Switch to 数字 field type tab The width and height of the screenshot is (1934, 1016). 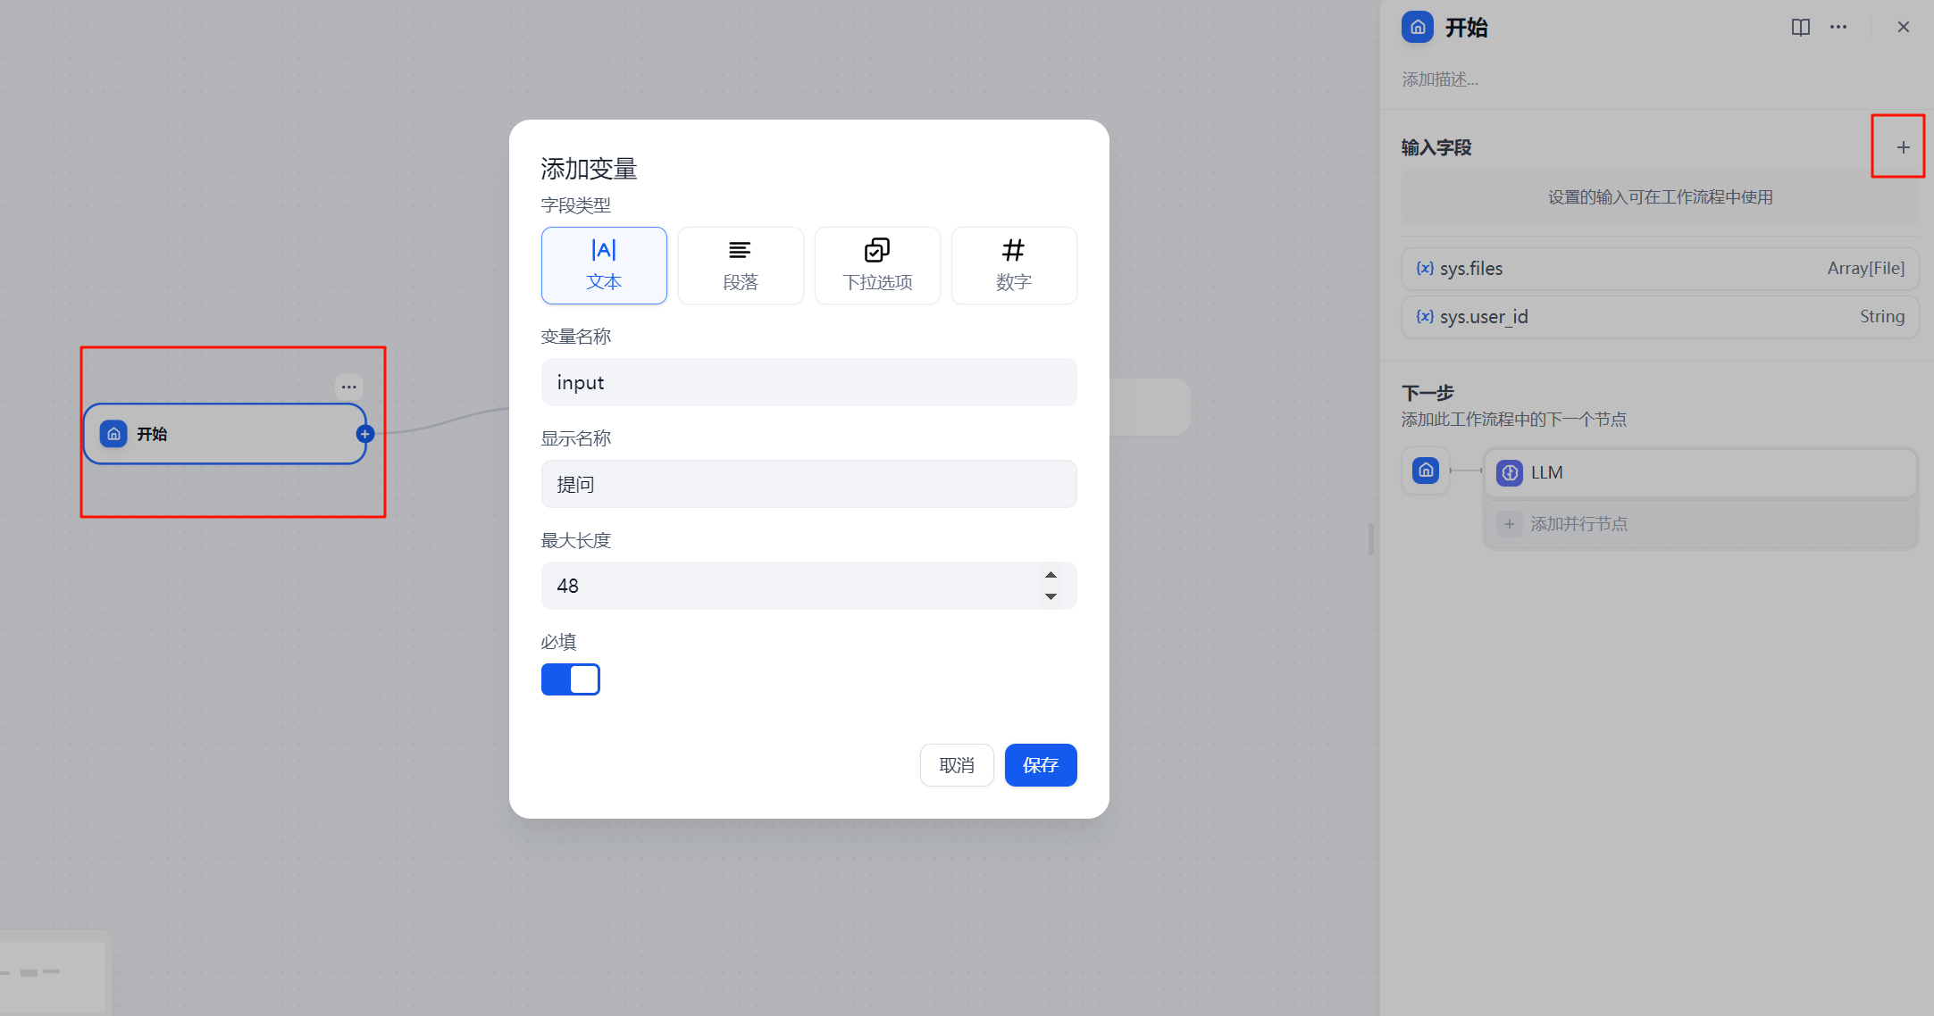pyautogui.click(x=1012, y=264)
